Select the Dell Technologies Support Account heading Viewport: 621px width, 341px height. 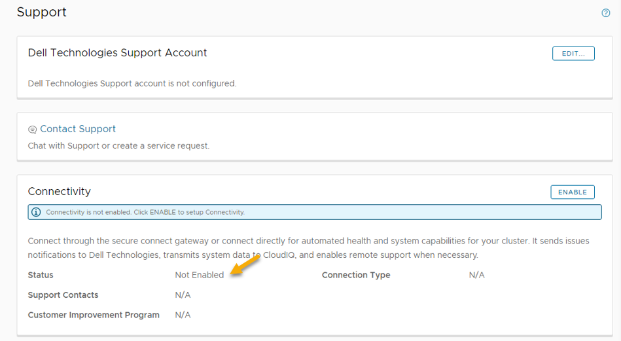(x=117, y=52)
